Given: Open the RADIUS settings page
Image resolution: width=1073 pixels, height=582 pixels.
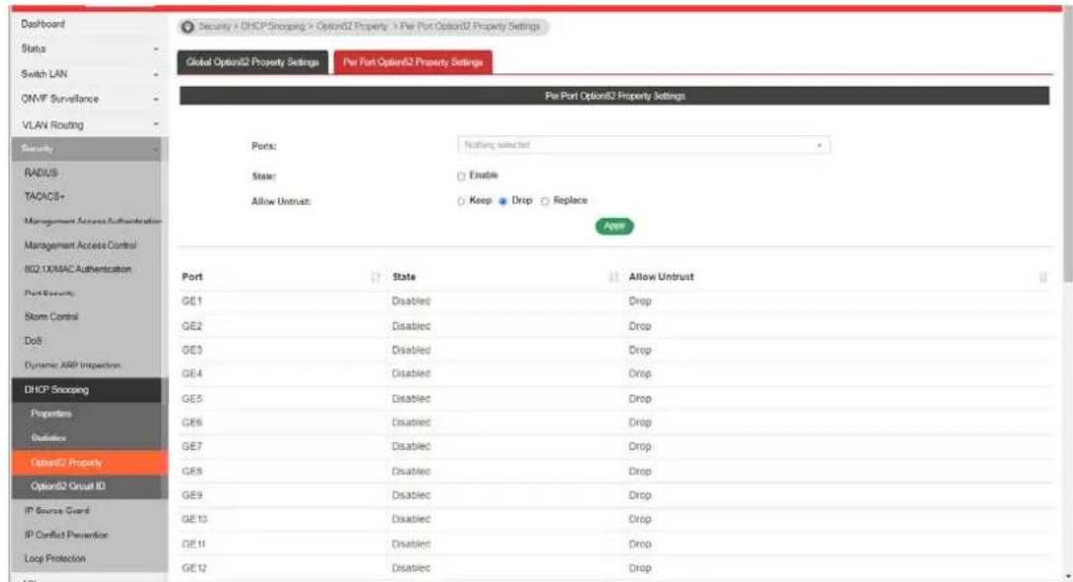Looking at the screenshot, I should pos(41,173).
